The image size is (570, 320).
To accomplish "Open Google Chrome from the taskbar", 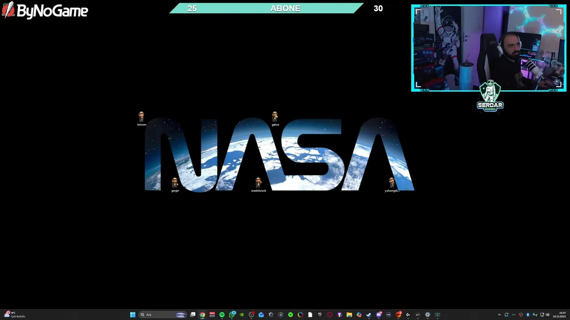I will pos(203,315).
